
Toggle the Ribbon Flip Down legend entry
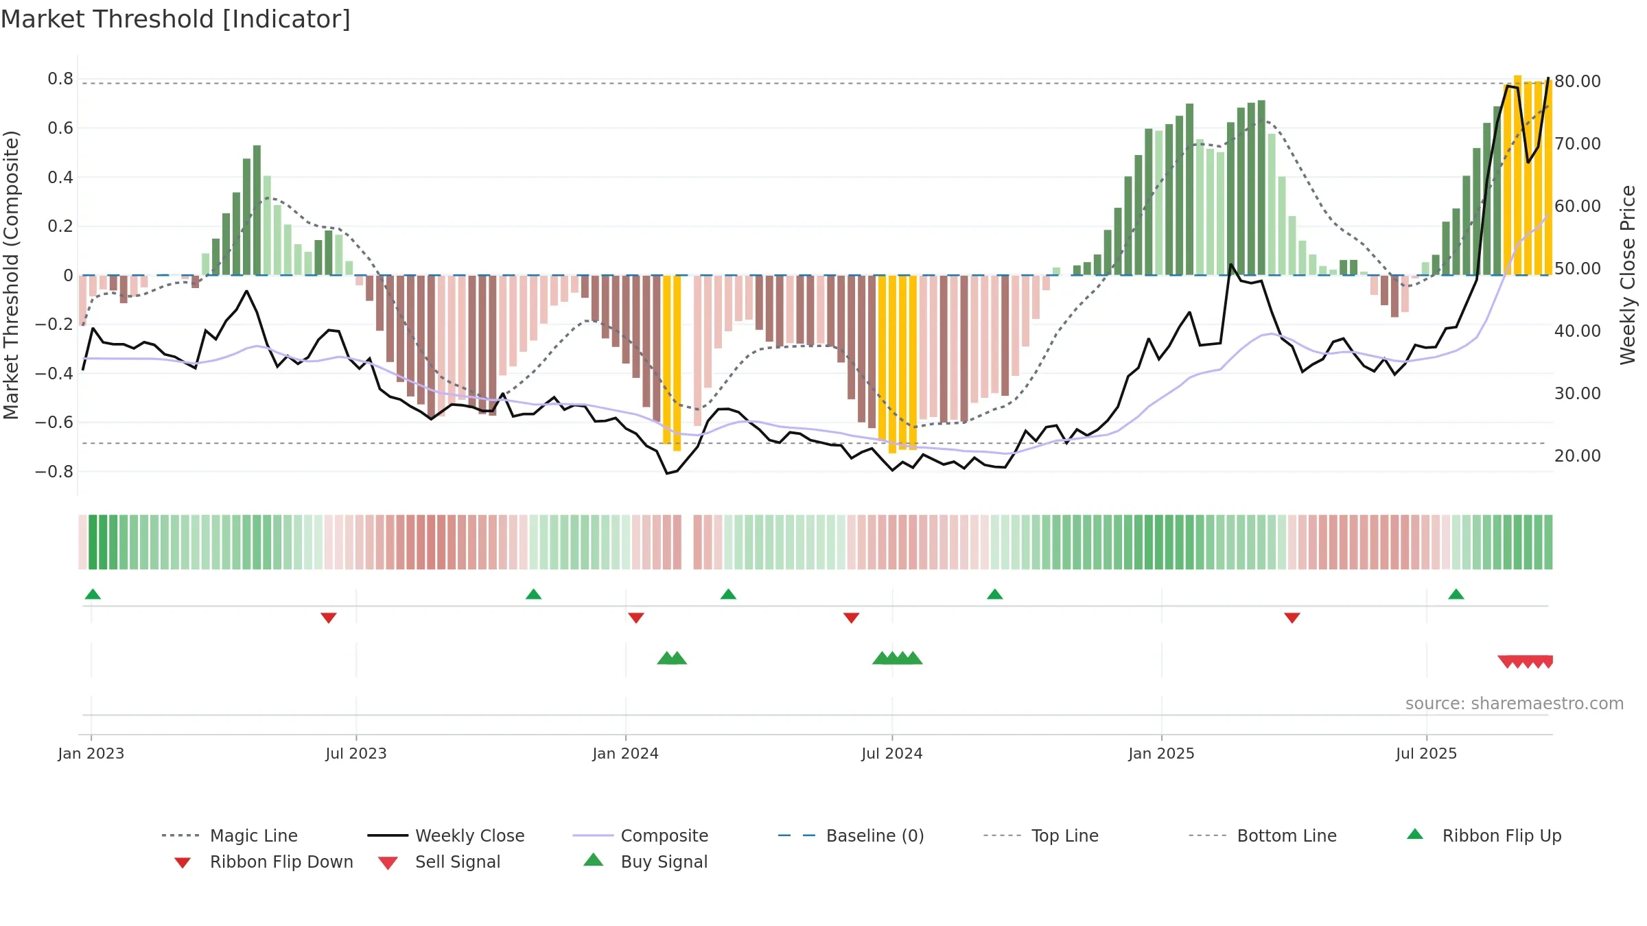(264, 862)
